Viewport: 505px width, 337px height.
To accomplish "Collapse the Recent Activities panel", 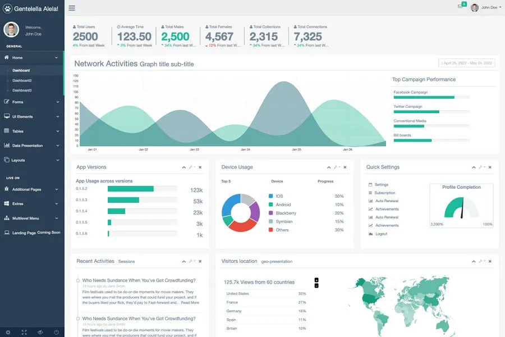I will pos(184,262).
